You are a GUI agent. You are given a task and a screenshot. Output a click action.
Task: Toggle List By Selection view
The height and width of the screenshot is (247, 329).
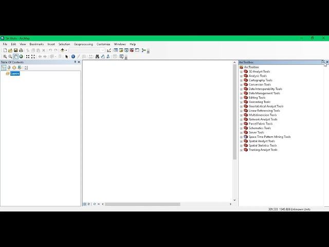[20, 67]
